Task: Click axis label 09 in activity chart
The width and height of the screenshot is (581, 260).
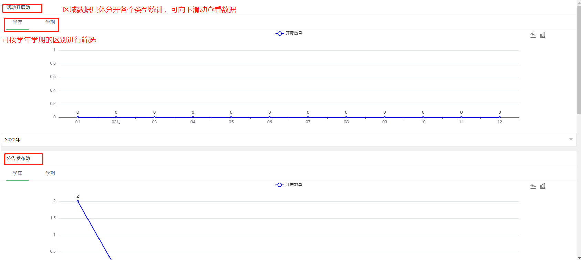Action: (x=385, y=122)
